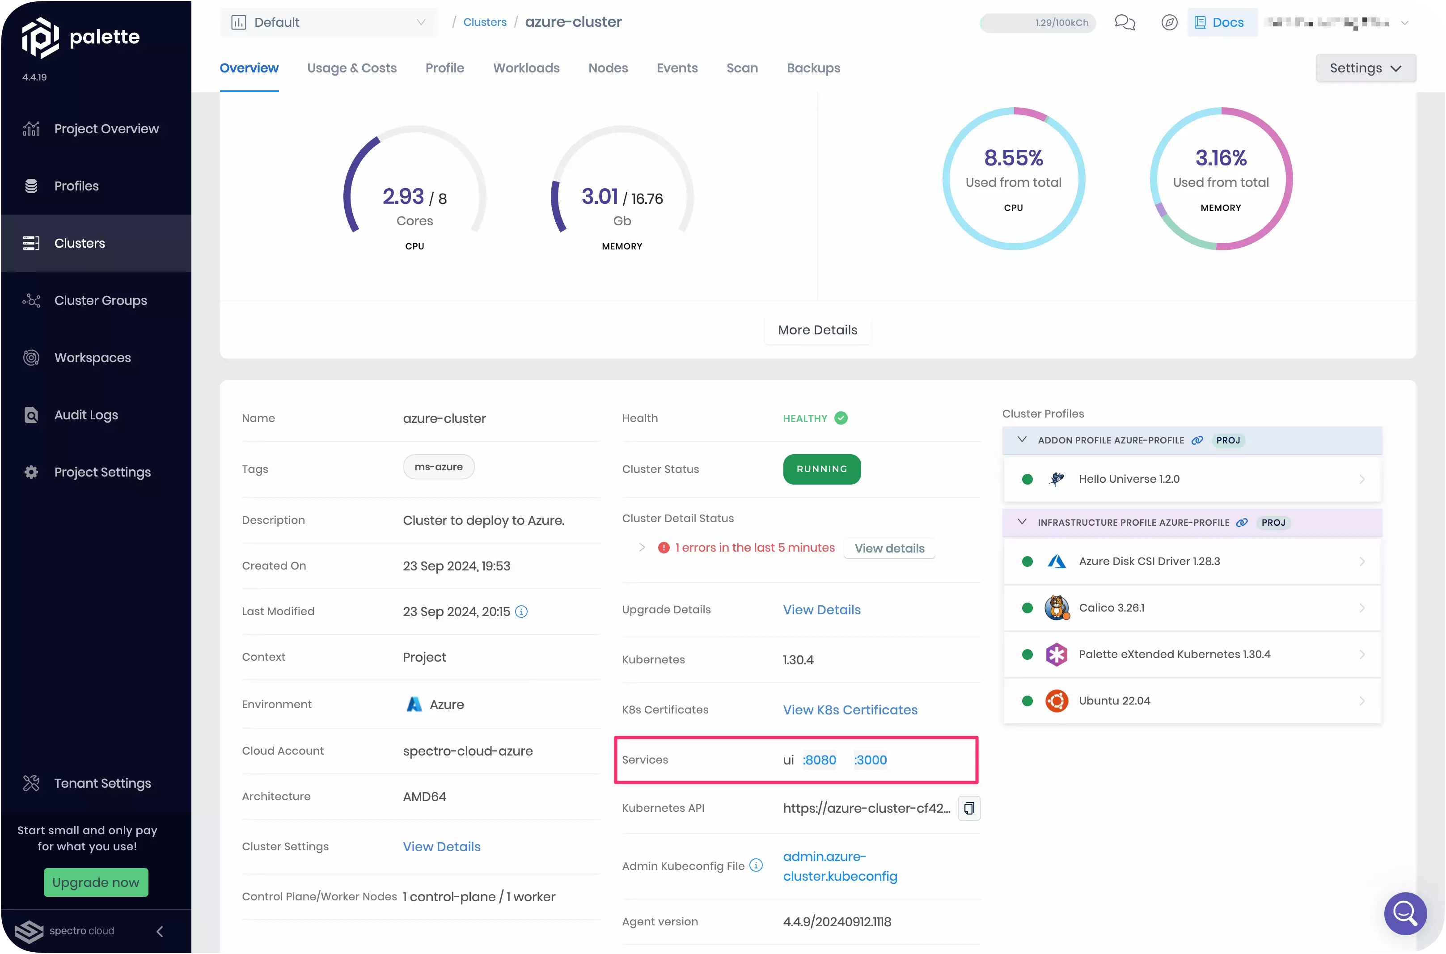The image size is (1446, 954).
Task: Open the :8080 service link
Action: click(x=820, y=760)
